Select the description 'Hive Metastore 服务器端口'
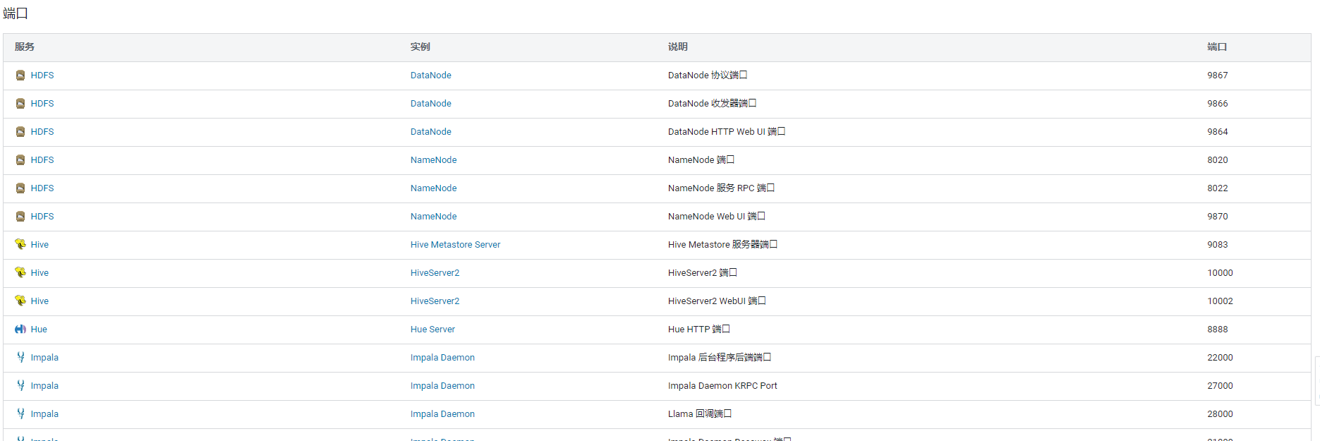Screen dimensions: 1320x441 coord(722,245)
